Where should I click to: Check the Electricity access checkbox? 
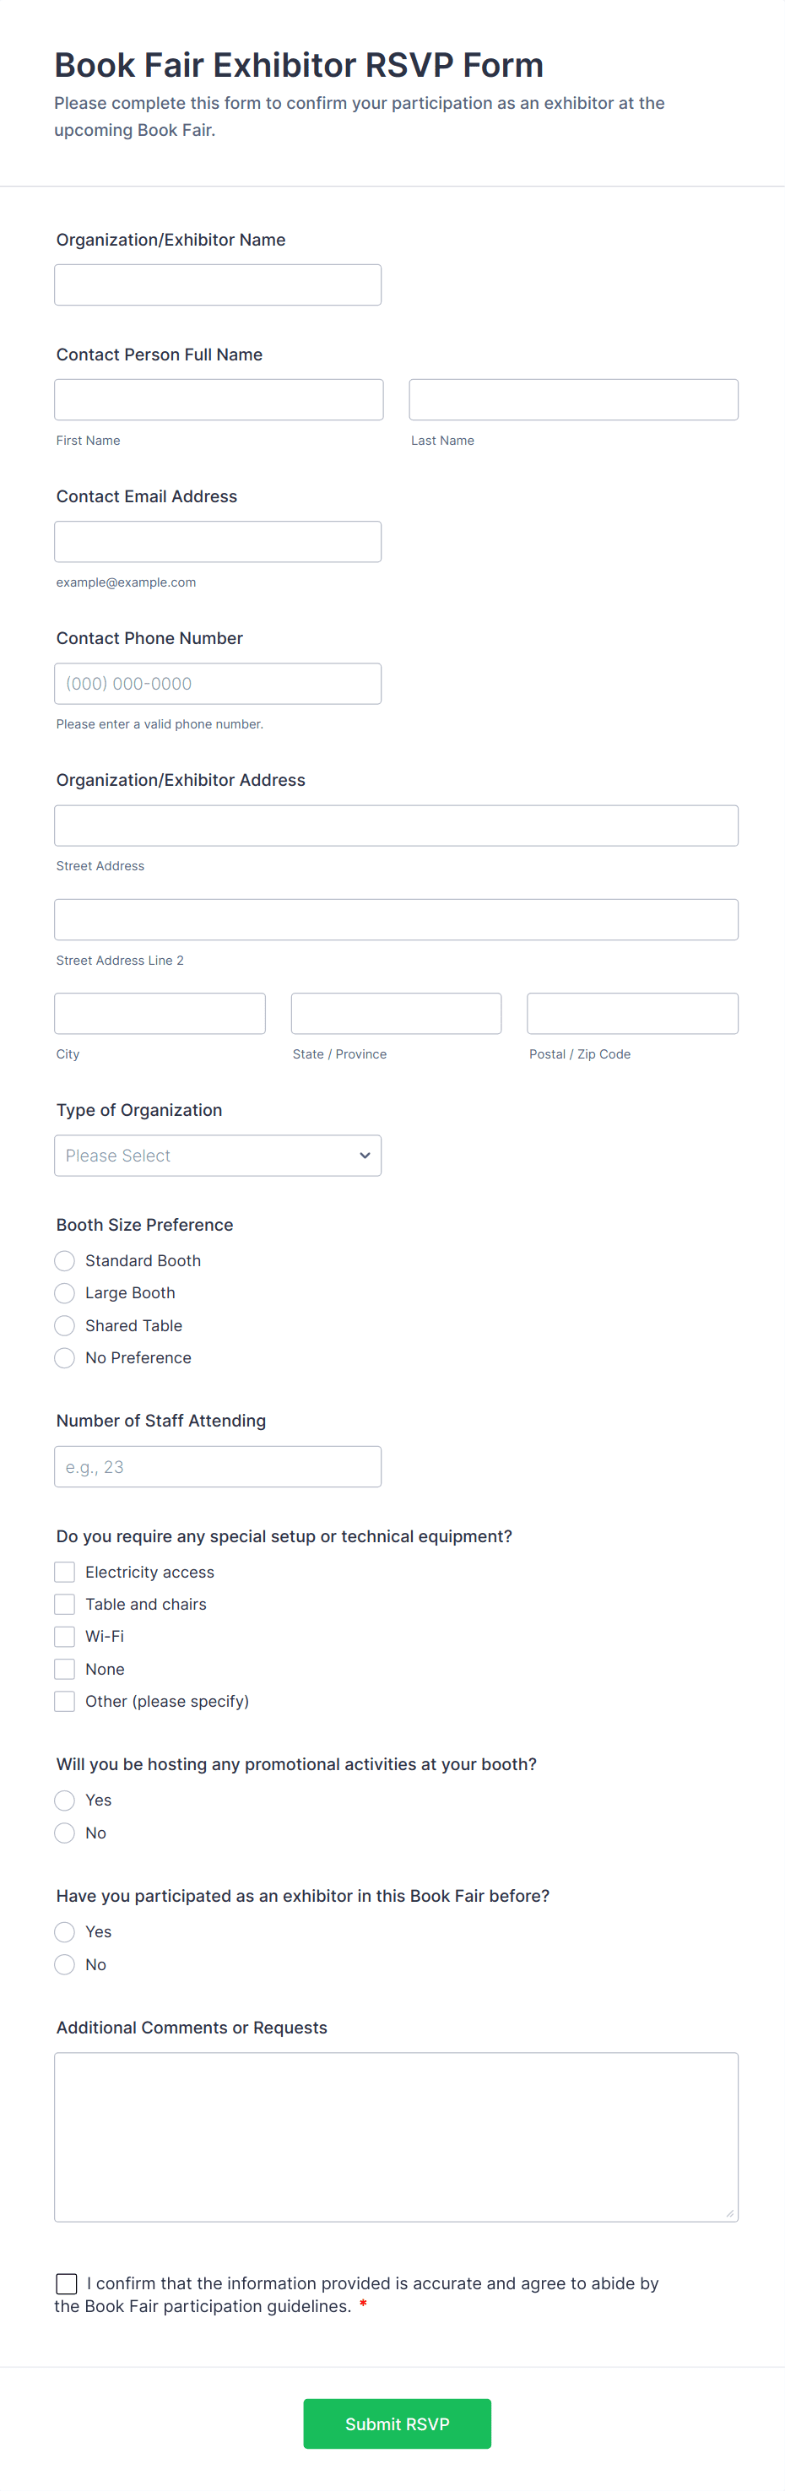[x=65, y=1573]
